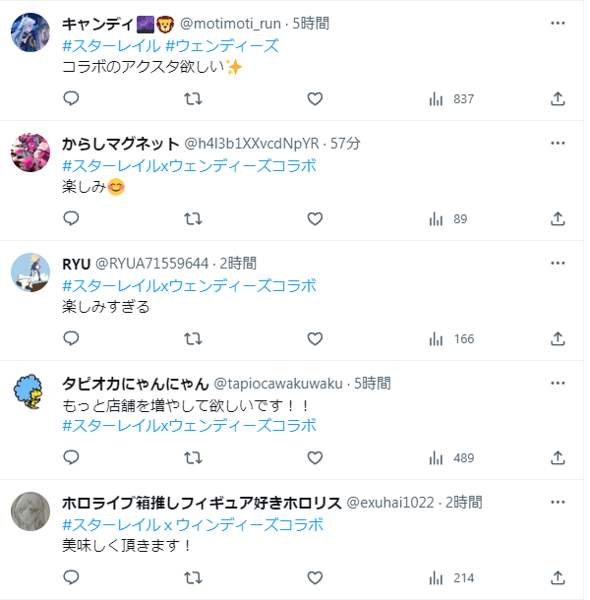This screenshot has width=590, height=600.
Task: Open からしマグネット's profile picture
Action: 31,152
